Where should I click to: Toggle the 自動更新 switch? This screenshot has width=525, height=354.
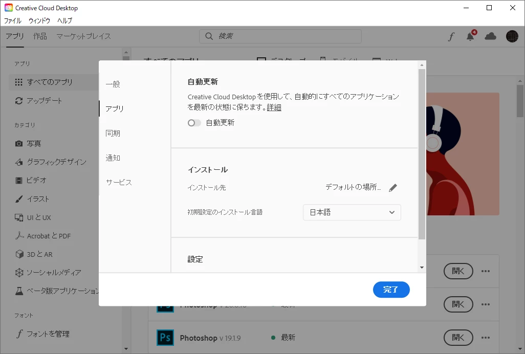tap(194, 123)
